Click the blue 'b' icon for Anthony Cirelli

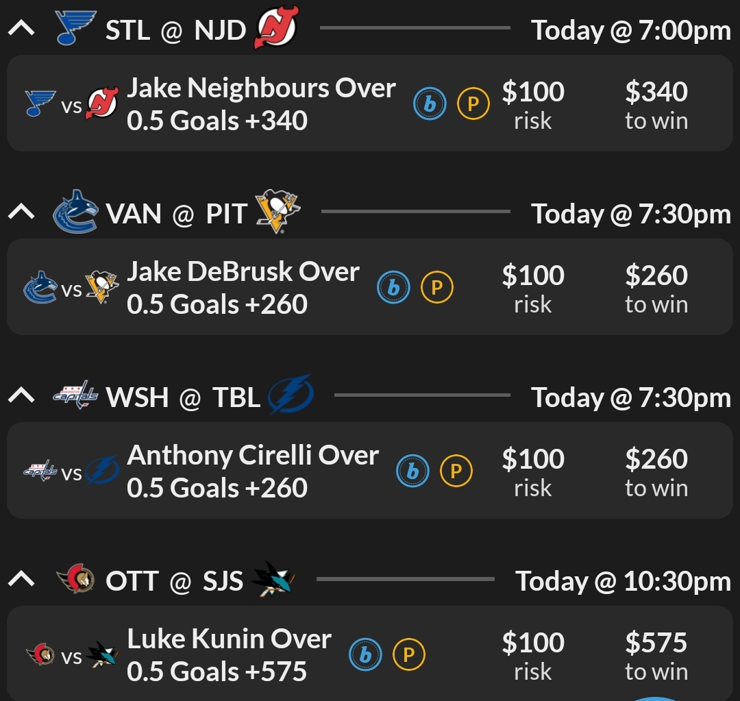(x=413, y=471)
